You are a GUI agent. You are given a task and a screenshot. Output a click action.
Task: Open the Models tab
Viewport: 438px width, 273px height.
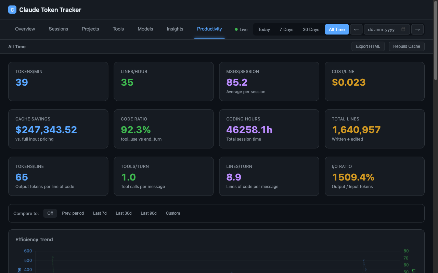tap(145, 29)
